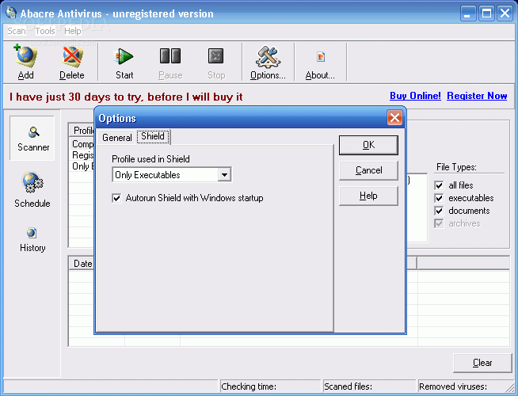
Task: Open the Tools menu
Action: coord(45,31)
